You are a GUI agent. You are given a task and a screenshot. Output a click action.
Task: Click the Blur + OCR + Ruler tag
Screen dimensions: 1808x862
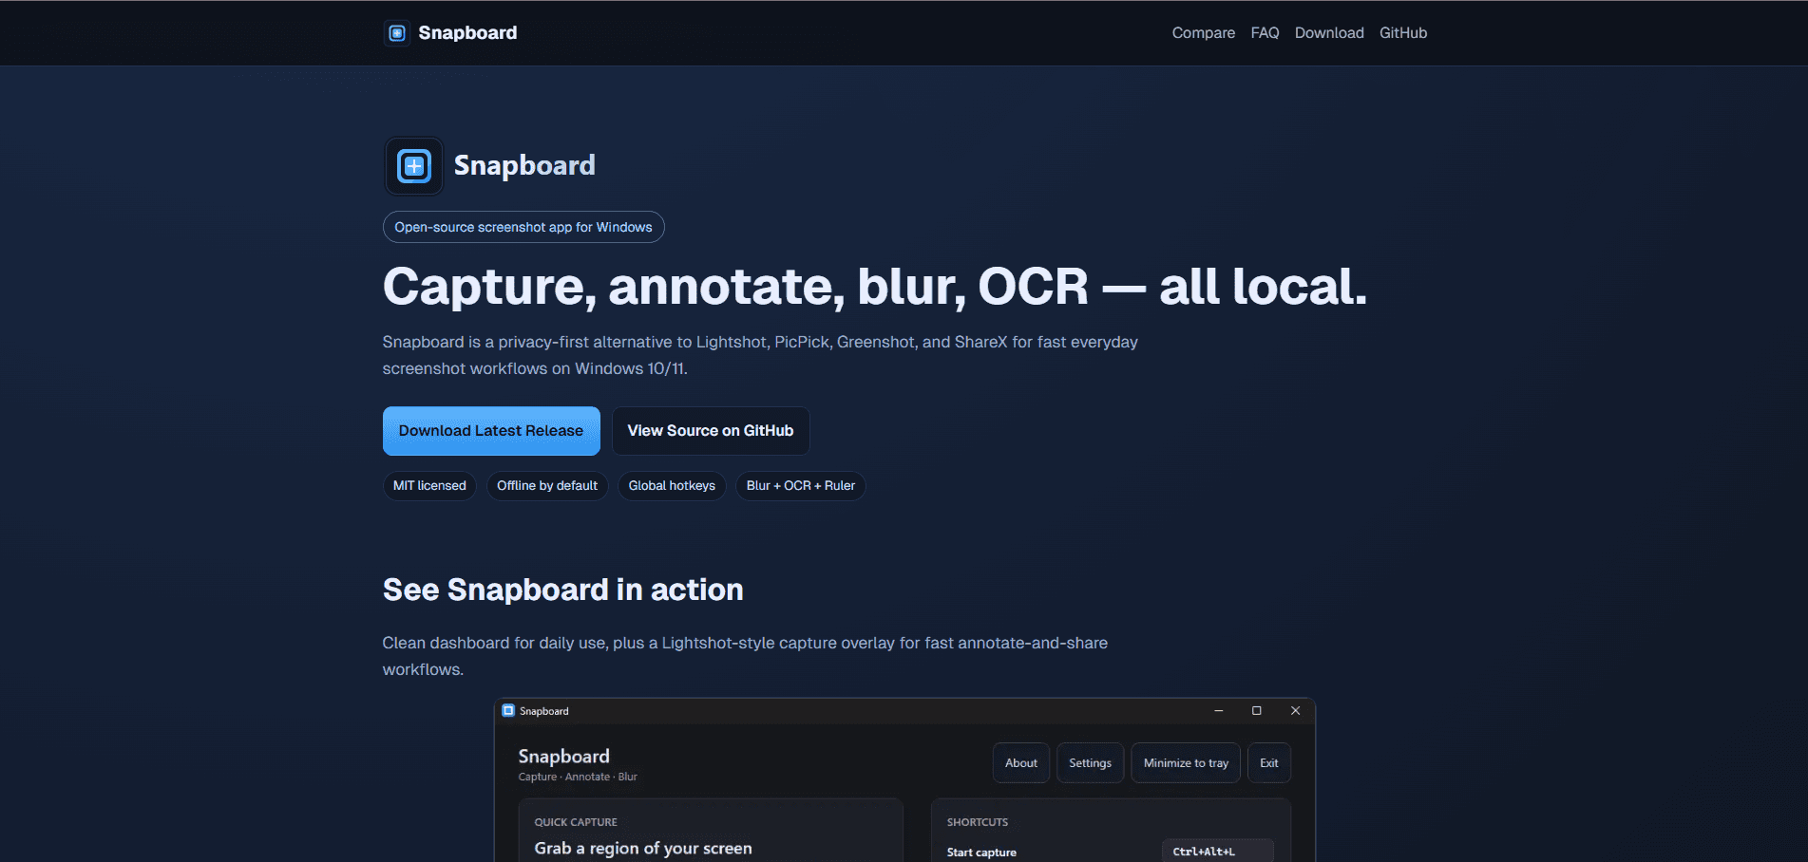coord(801,486)
